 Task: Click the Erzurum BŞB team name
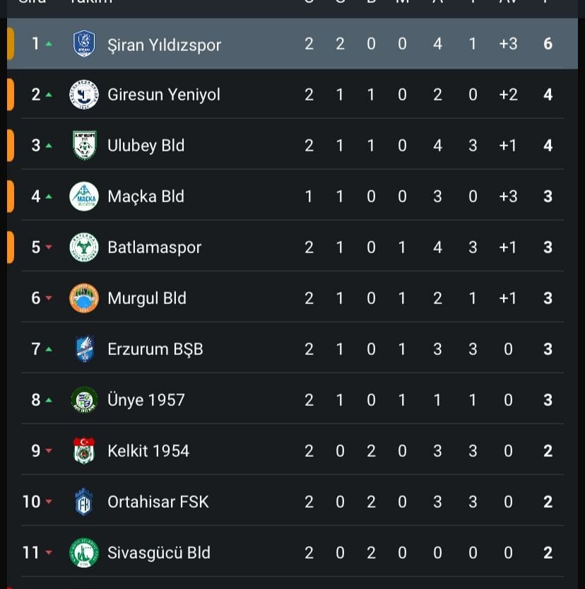click(x=155, y=349)
